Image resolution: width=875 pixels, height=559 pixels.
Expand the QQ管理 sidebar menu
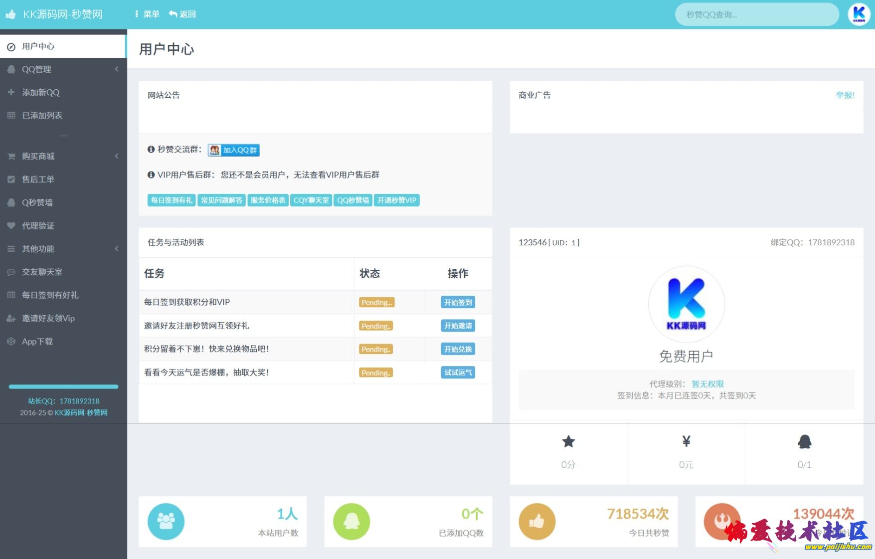coord(63,69)
